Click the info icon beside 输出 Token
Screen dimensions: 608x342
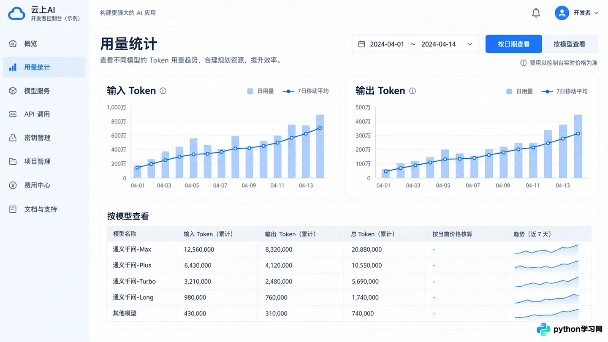413,91
